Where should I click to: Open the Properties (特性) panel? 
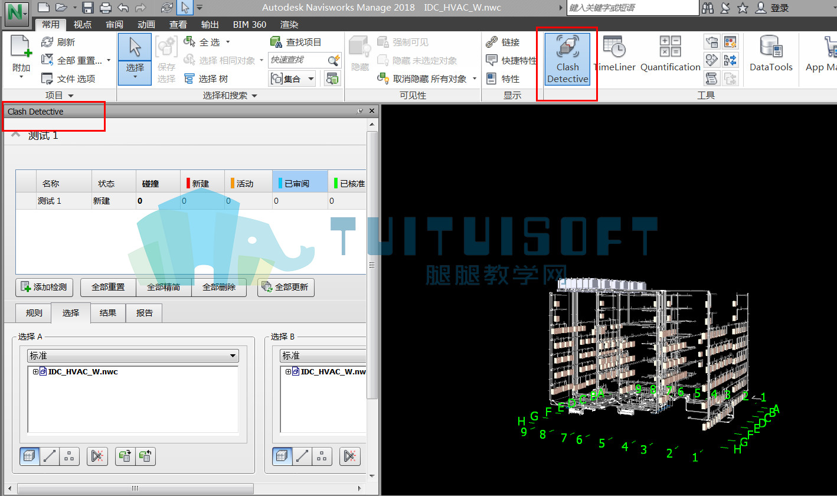pyautogui.click(x=503, y=79)
